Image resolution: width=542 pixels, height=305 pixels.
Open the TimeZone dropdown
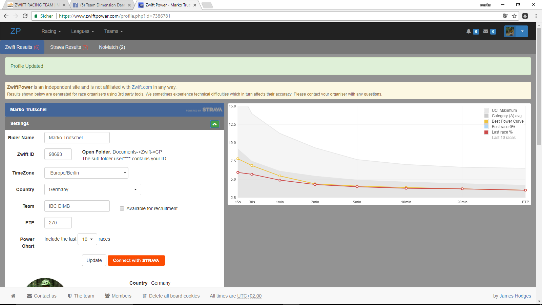point(86,173)
